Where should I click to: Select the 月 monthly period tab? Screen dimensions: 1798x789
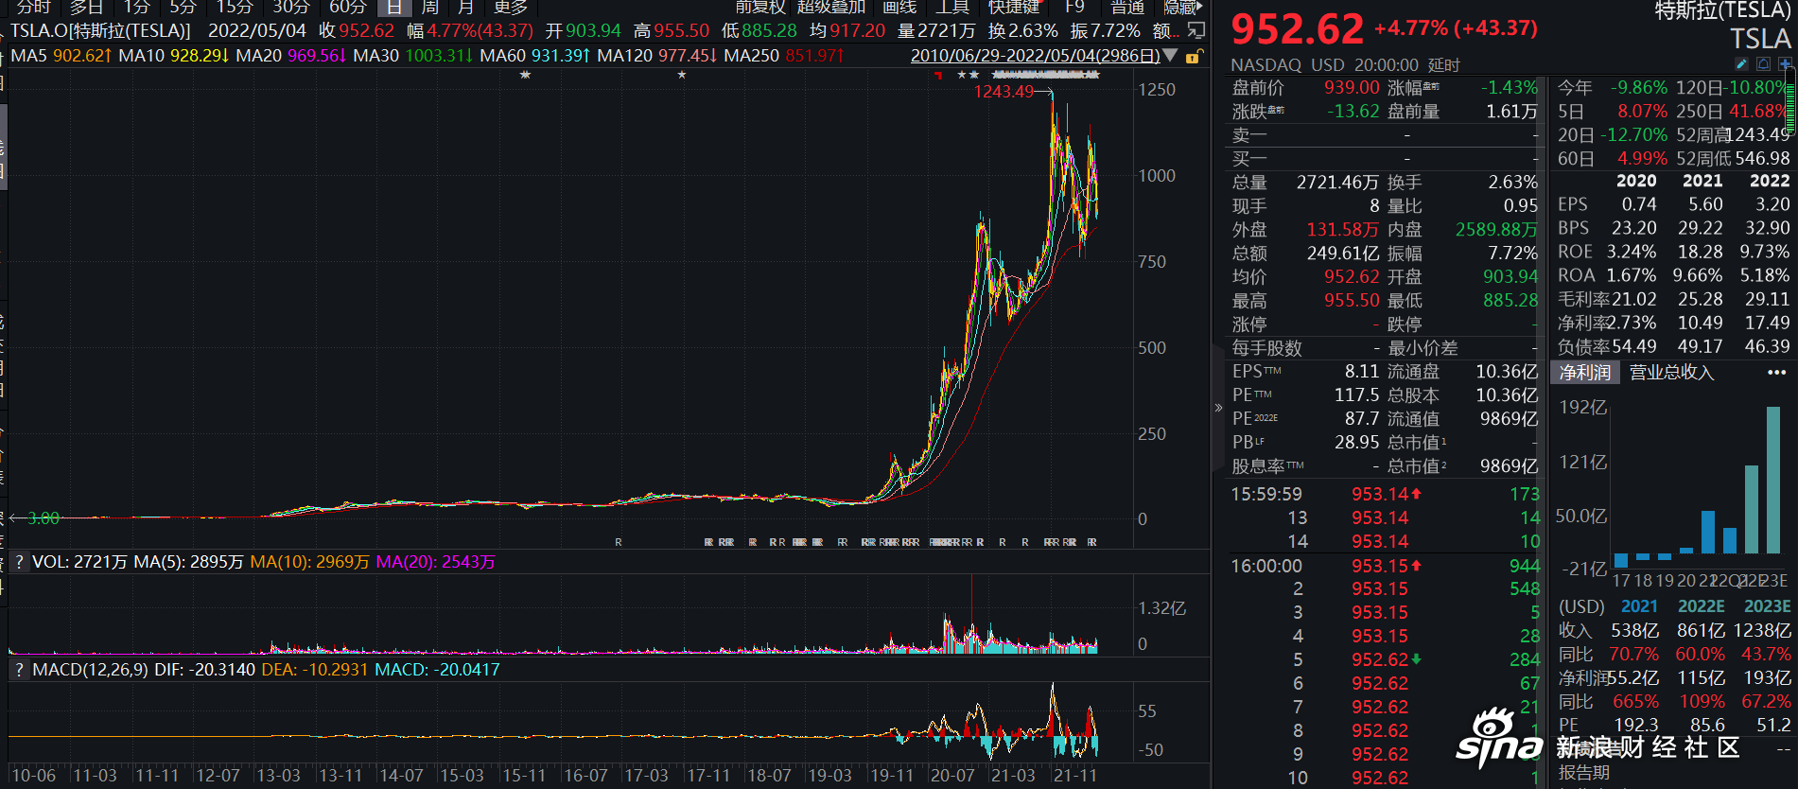click(x=465, y=7)
